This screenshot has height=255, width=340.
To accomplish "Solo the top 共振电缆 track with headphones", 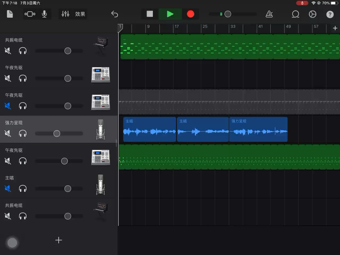I will pyautogui.click(x=23, y=51).
